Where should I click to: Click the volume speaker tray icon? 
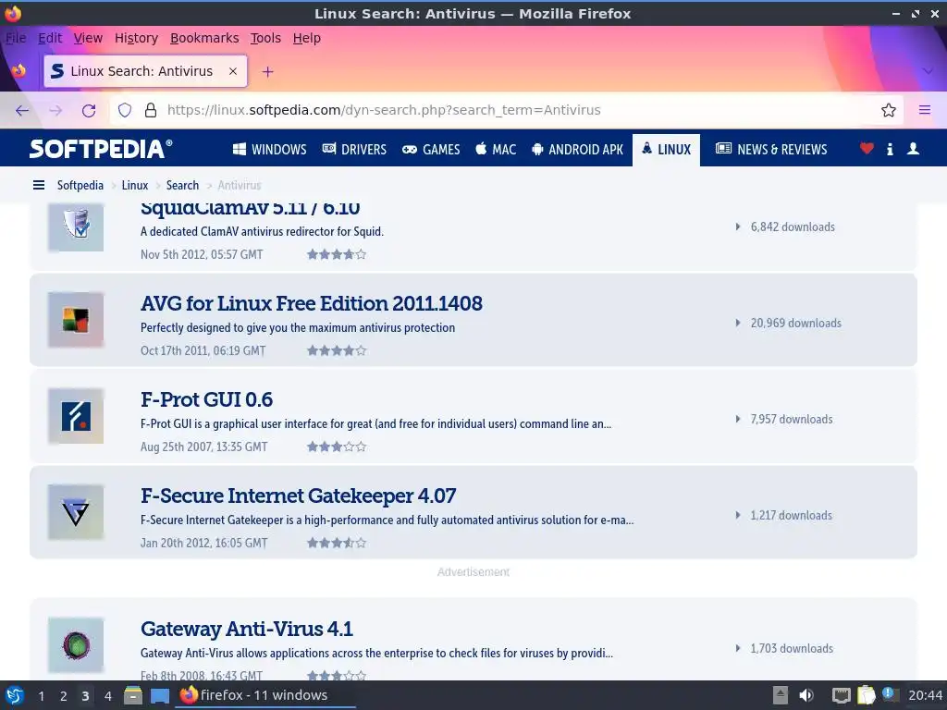click(x=806, y=695)
